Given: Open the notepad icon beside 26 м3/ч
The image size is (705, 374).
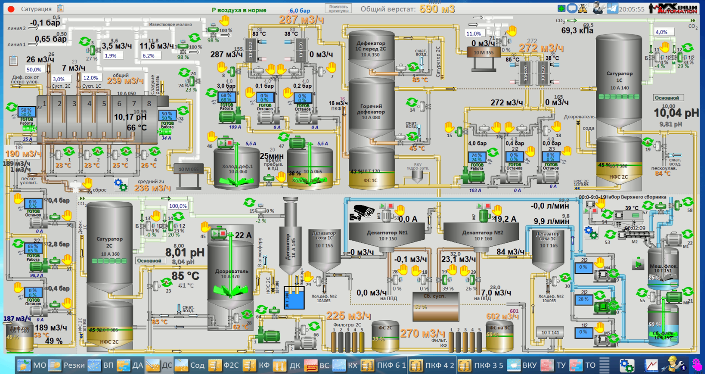Looking at the screenshot, I should pyautogui.click(x=13, y=60).
